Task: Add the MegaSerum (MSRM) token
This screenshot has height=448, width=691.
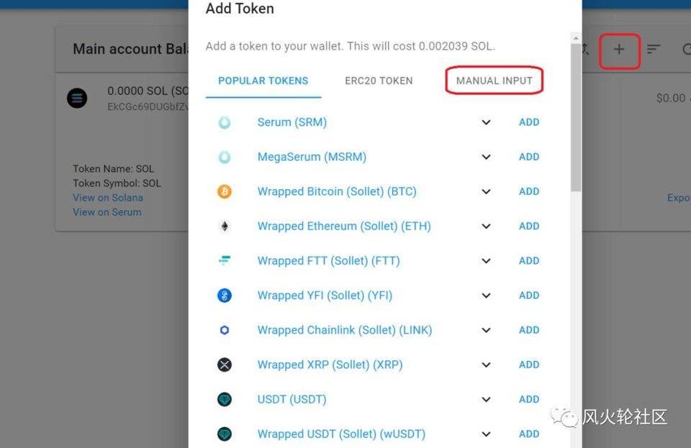Action: point(529,157)
